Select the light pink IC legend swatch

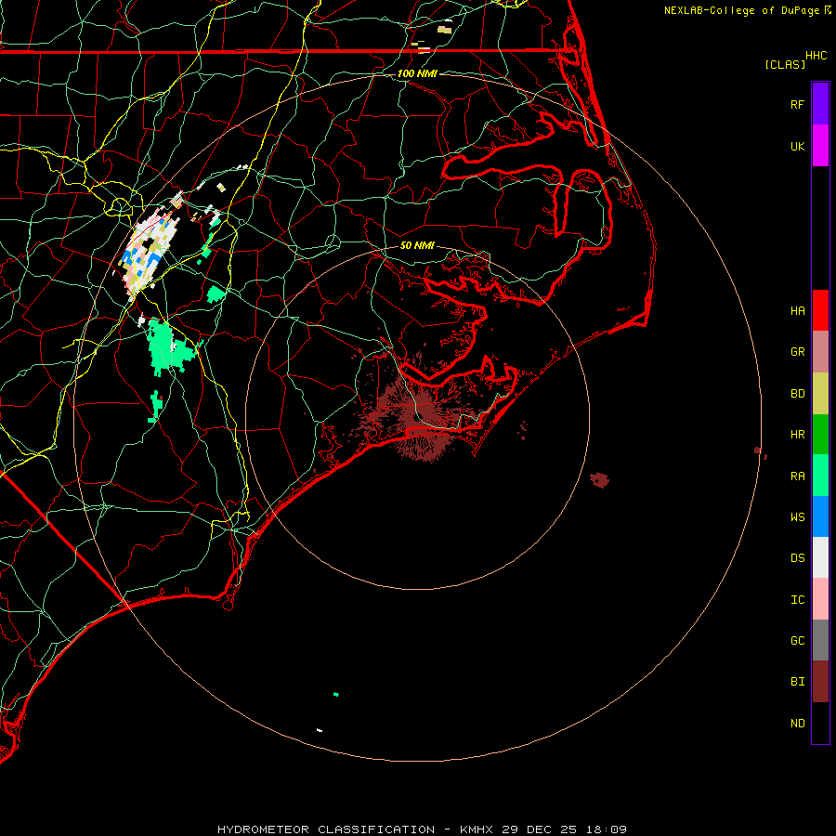click(x=820, y=599)
